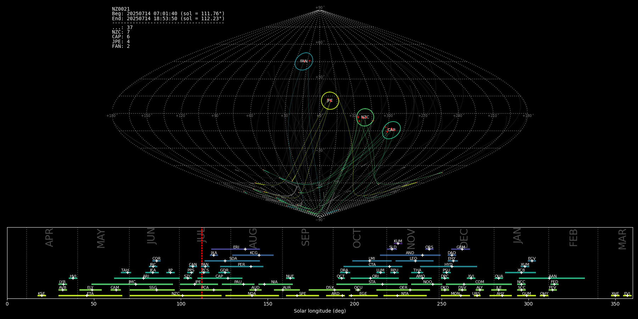Click the ETA shower label in the timeline
Image resolution: width=638 pixels, height=319 pixels.
click(90, 294)
